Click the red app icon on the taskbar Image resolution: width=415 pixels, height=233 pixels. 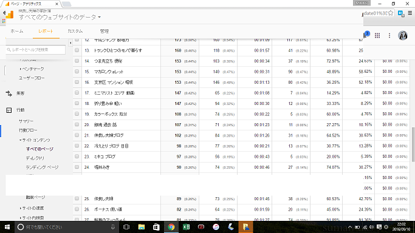[201, 227]
